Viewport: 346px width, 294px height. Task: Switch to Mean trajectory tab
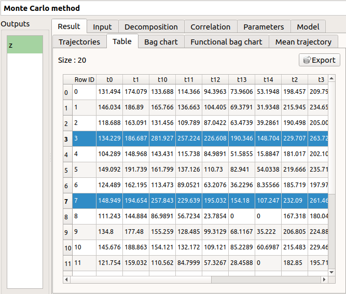click(303, 42)
